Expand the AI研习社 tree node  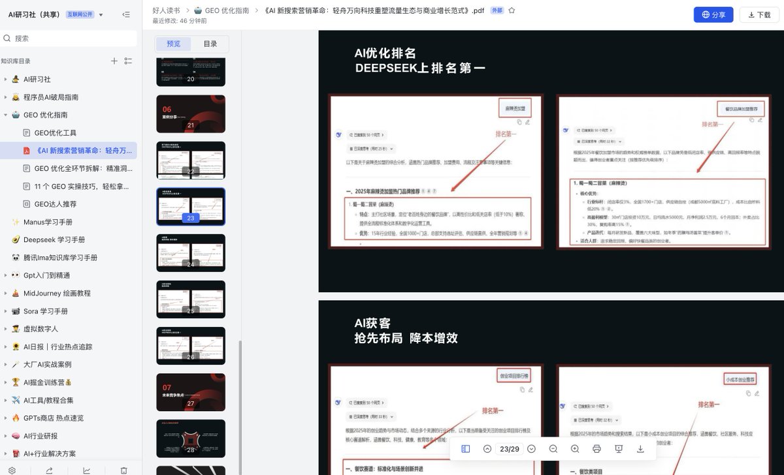[x=5, y=80]
